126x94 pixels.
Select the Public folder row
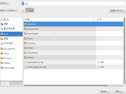point(74,48)
